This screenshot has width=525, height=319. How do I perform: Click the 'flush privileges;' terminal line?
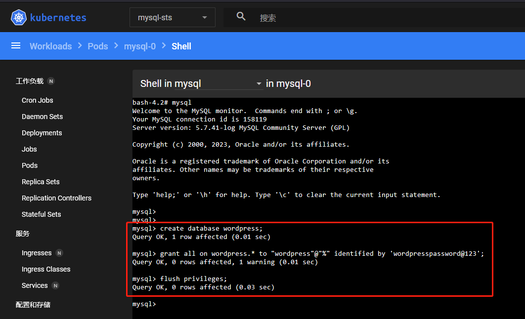coord(179,279)
